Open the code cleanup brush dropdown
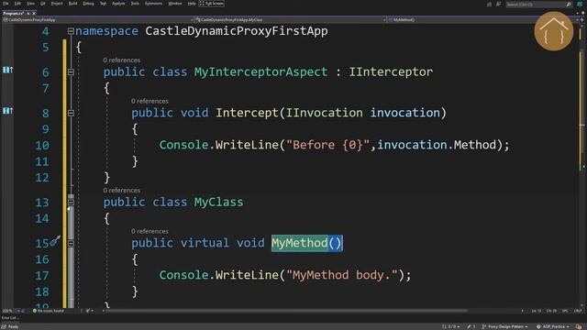This screenshot has height=330, width=587. coord(90,311)
